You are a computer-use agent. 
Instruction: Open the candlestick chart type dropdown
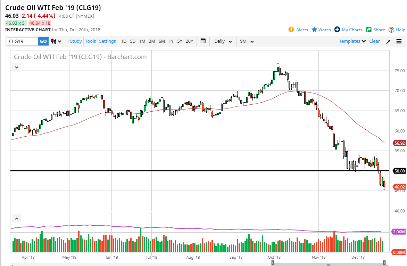pos(56,41)
